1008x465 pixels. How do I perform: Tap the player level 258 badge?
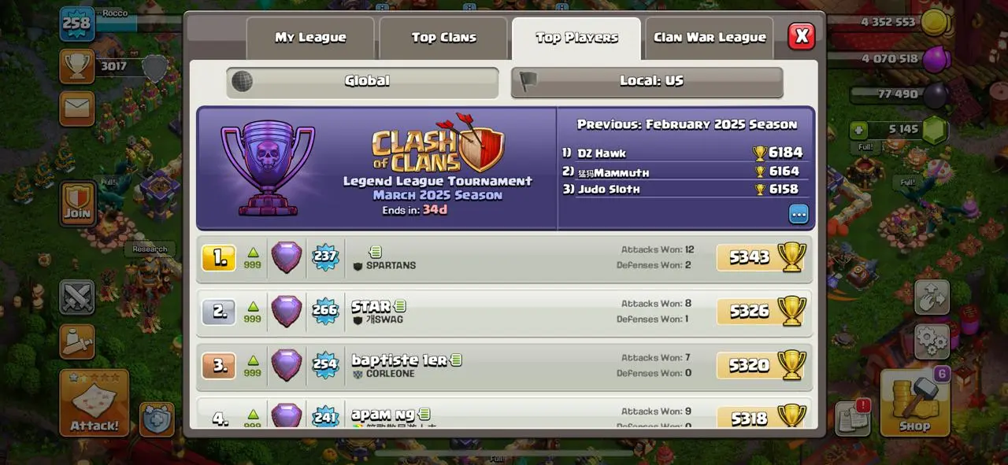click(77, 23)
